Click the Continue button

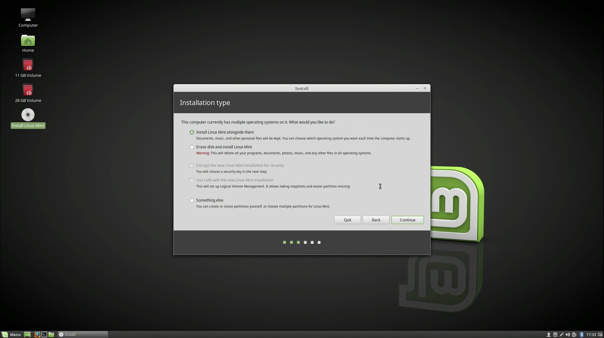coord(407,220)
